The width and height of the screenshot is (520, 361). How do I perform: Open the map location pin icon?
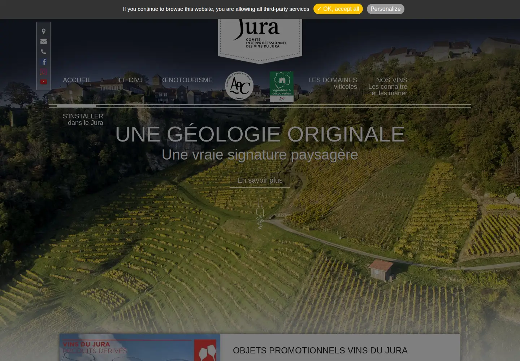click(x=44, y=31)
